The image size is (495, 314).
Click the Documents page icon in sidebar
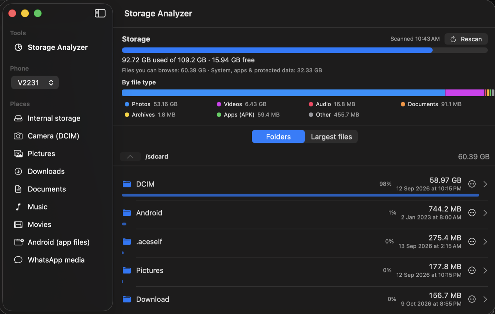click(x=18, y=189)
